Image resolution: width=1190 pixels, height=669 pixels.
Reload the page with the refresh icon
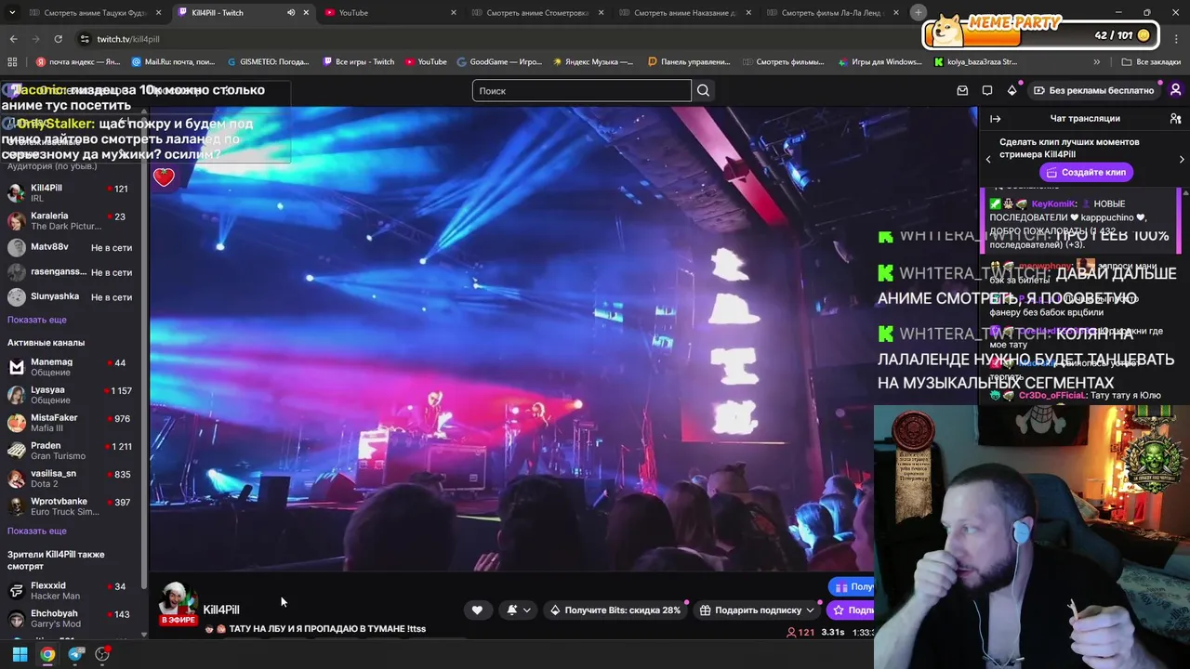(58, 39)
